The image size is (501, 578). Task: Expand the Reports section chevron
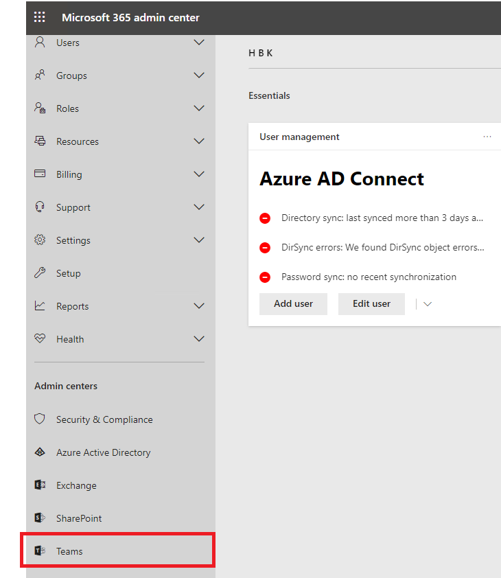tap(199, 306)
